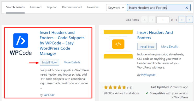Jump to first results page arrow
This screenshot has width=194, height=101.
coord(144,20)
